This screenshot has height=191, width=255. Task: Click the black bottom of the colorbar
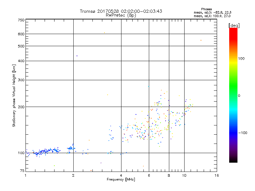point(233,160)
